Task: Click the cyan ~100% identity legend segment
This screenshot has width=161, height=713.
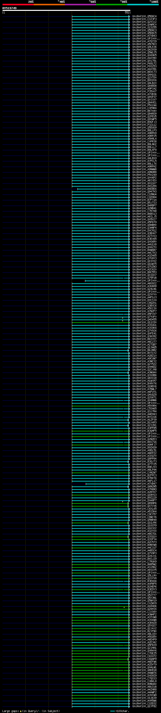Action: [143, 5]
